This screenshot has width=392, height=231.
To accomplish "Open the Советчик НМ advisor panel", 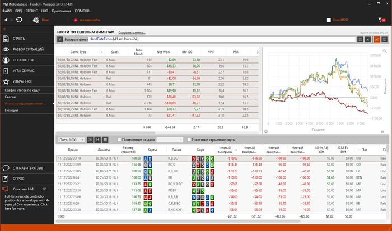I will [x=27, y=189].
